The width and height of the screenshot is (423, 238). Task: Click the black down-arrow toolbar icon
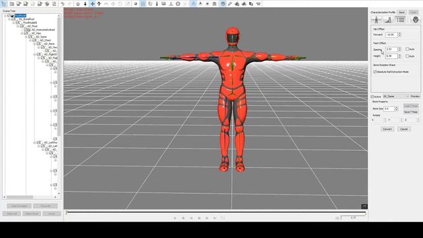(85, 4)
